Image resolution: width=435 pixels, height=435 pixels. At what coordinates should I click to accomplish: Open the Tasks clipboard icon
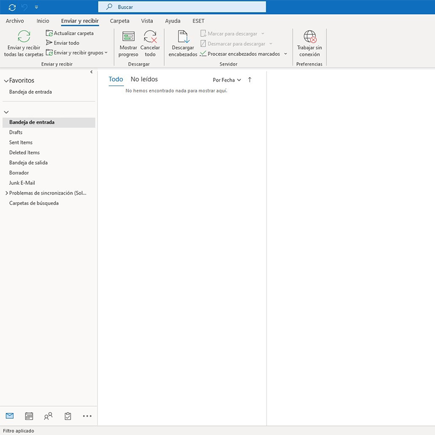click(x=68, y=416)
